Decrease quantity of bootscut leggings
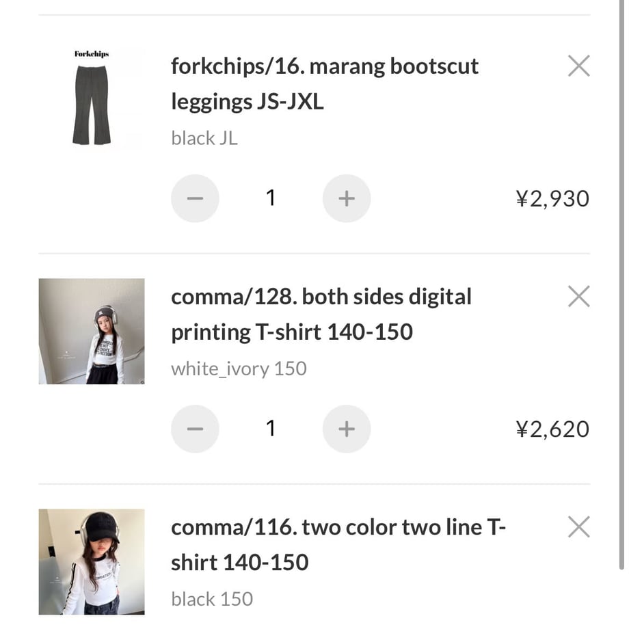 [x=195, y=198]
